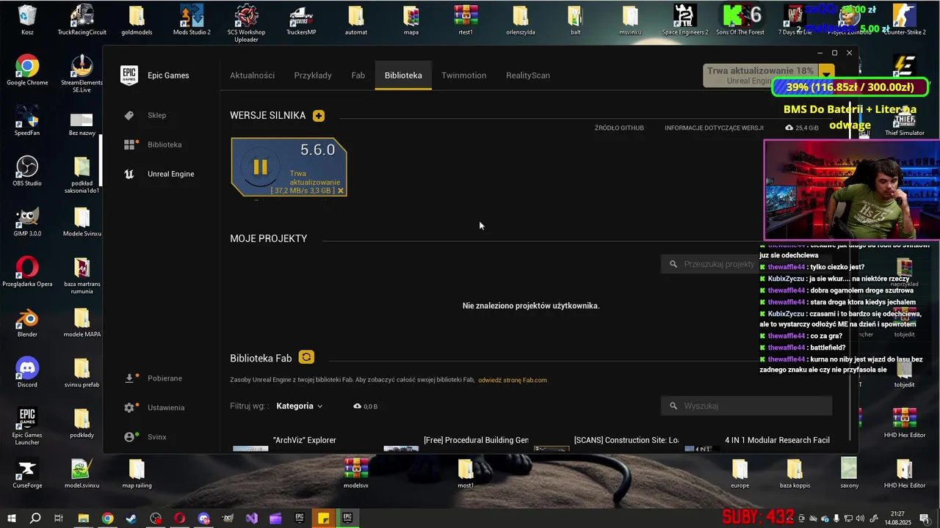Viewport: 940px width, 528px height.
Task: Open the Svinx account profile
Action: (x=156, y=437)
